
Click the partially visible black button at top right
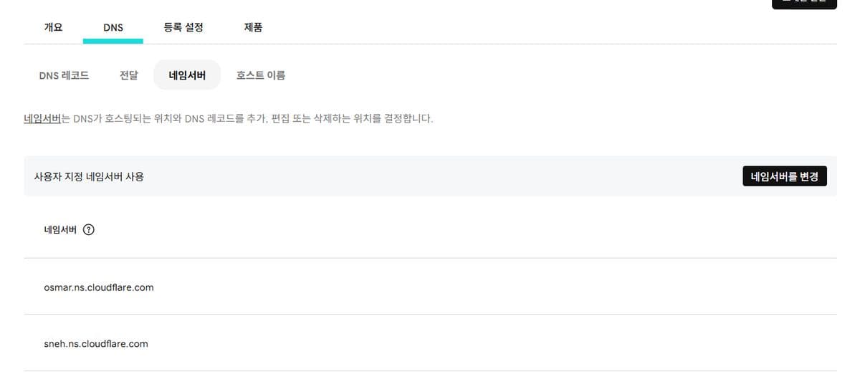[x=804, y=4]
